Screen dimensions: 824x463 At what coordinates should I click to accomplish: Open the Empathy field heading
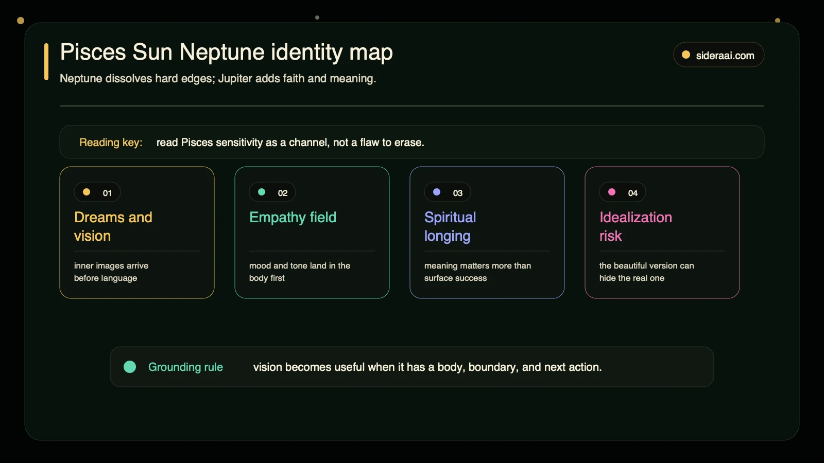293,218
